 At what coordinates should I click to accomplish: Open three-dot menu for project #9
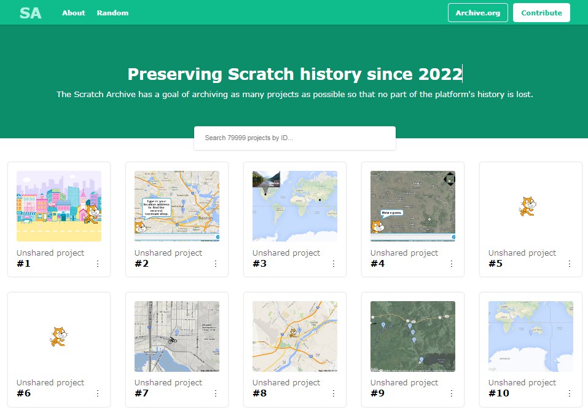tap(452, 393)
